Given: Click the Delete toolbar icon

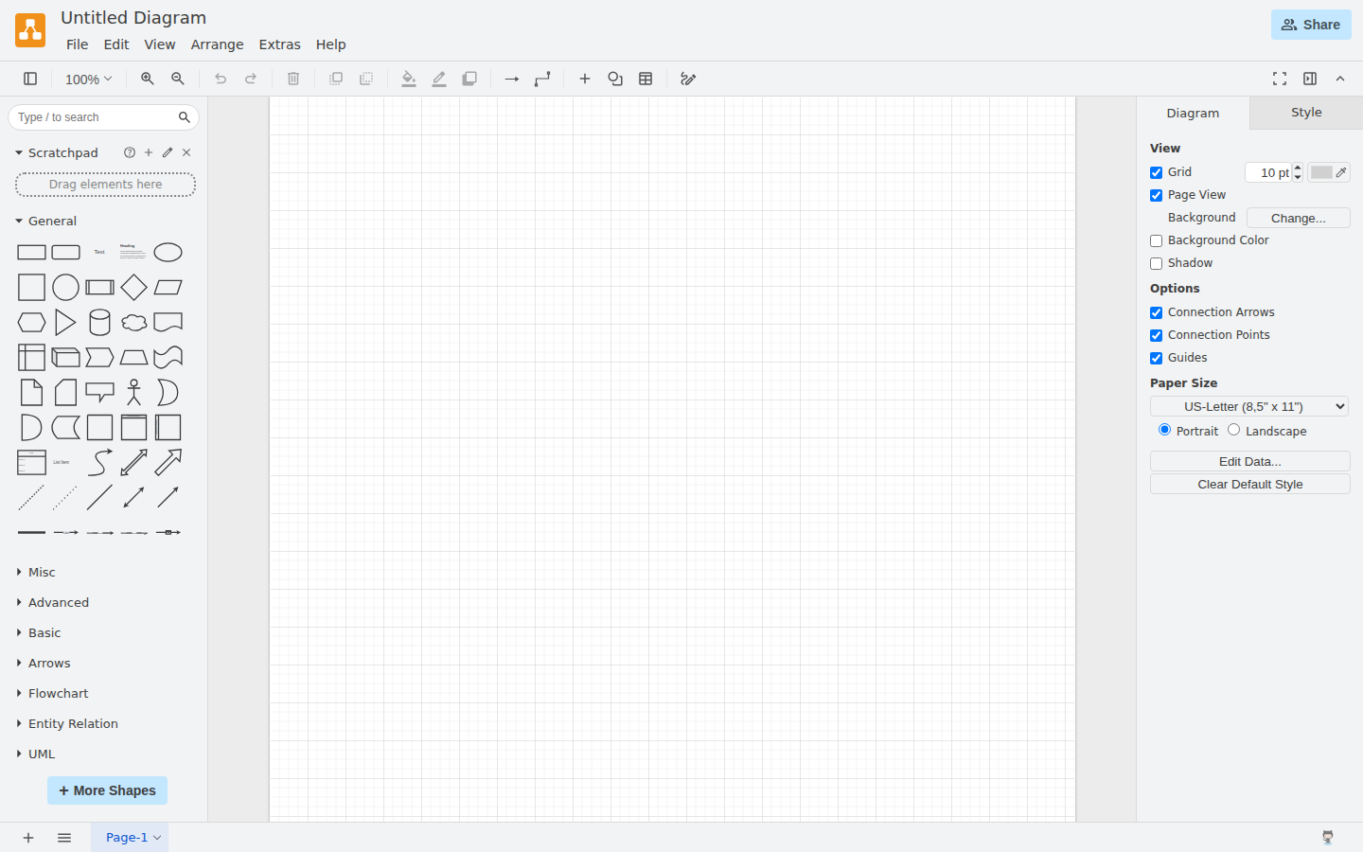Looking at the screenshot, I should [293, 79].
